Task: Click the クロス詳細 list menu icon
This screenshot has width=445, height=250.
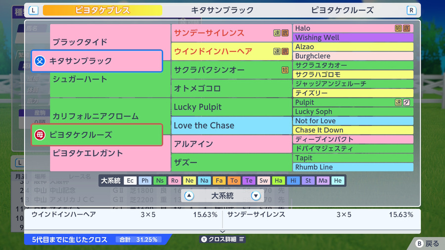Action: tap(241, 239)
